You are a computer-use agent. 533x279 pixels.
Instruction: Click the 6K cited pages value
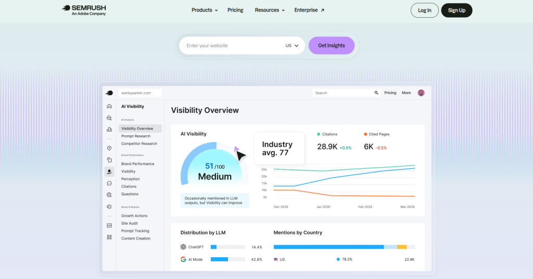coord(369,147)
